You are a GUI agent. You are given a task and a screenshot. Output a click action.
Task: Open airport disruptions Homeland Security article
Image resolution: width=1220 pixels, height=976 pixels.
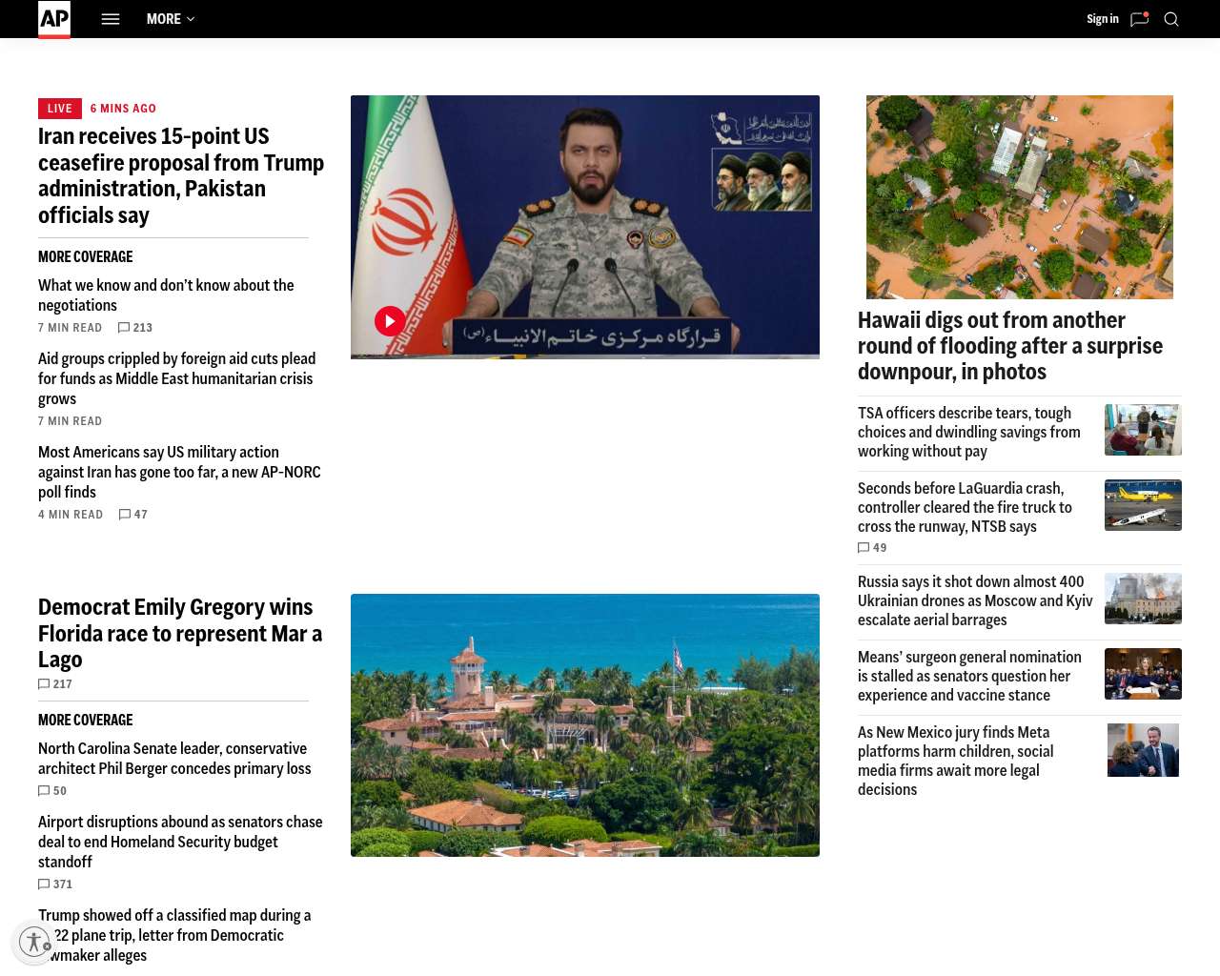pyautogui.click(x=180, y=842)
